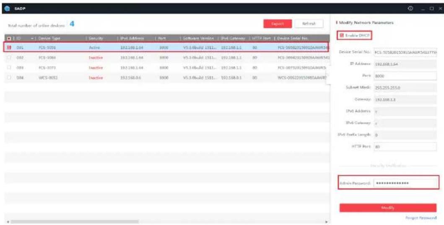The image size is (444, 225).
Task: Click the IPv4 address cell in row 002
Action: coord(132,58)
